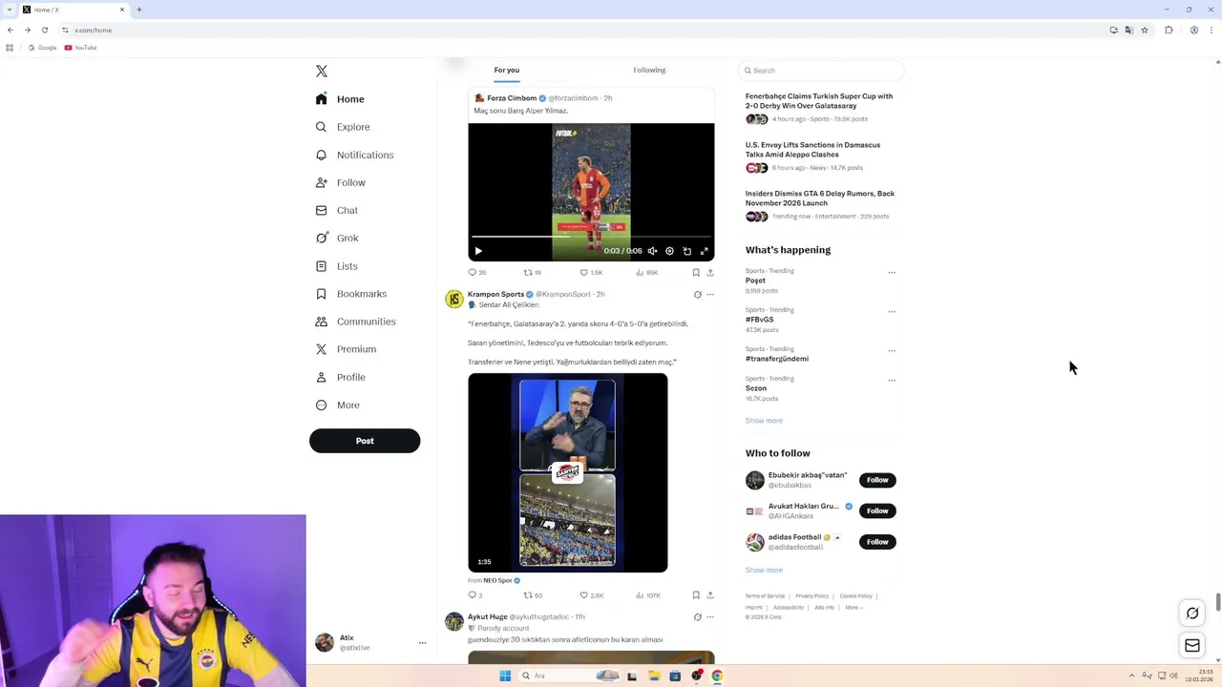
Task: Like the Krampon Sports post
Action: [x=592, y=595]
